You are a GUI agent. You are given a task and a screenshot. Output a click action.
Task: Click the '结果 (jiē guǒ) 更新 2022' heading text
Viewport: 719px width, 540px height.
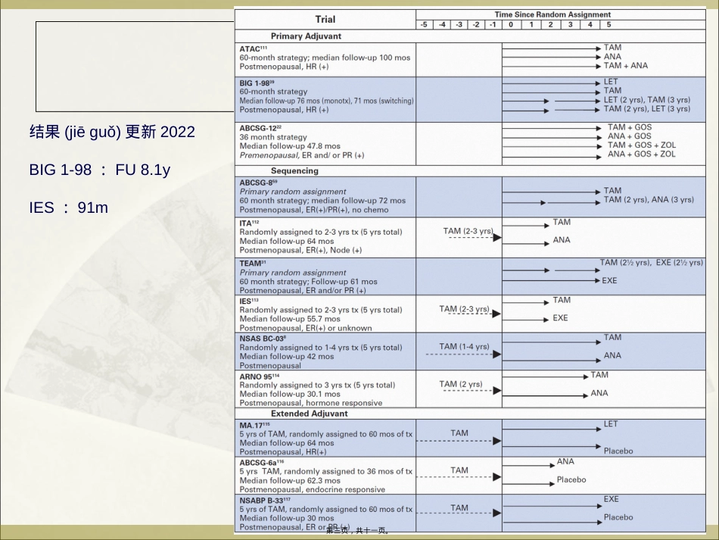pos(112,132)
